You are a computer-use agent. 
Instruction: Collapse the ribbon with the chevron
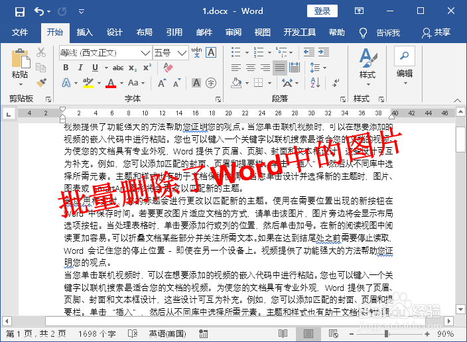point(458,100)
